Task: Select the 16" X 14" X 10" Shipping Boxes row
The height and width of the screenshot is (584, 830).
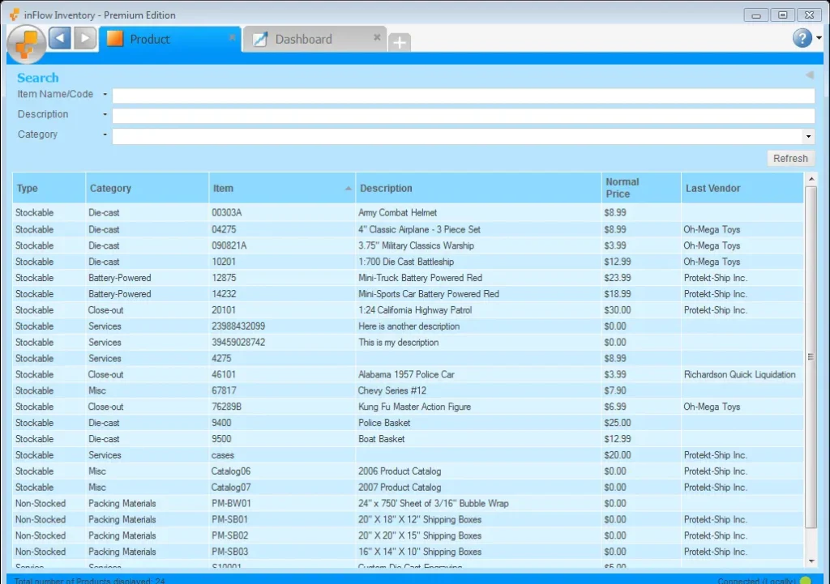Action: click(408, 552)
